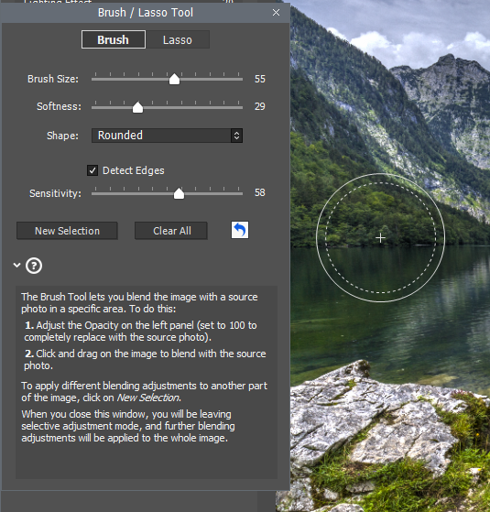The width and height of the screenshot is (490, 512).
Task: Click the Clear All button
Action: (x=171, y=231)
